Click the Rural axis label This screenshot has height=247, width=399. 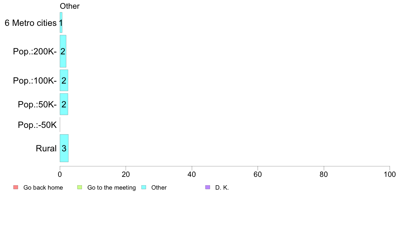click(x=46, y=148)
